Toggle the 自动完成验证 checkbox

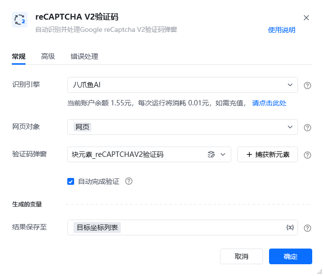[71, 181]
